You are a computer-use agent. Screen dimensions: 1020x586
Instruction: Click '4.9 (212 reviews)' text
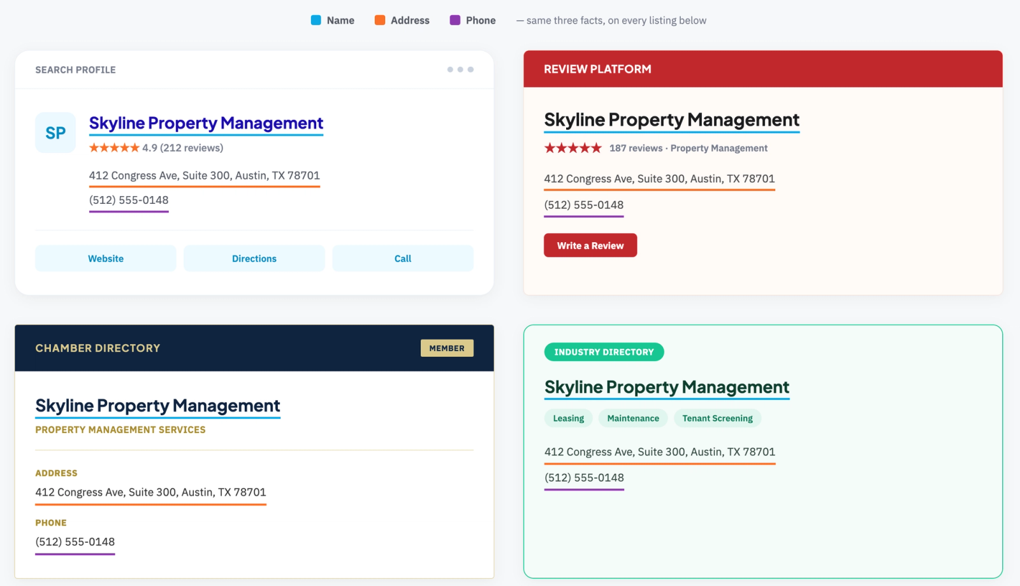tap(182, 148)
